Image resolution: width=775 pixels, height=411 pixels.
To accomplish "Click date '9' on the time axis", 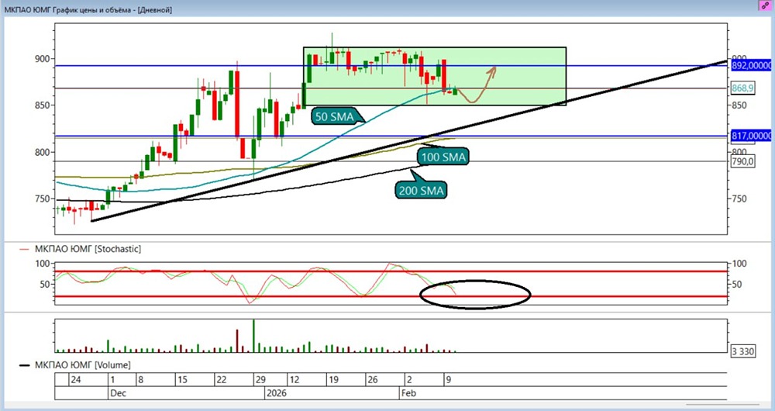I will 449,380.
